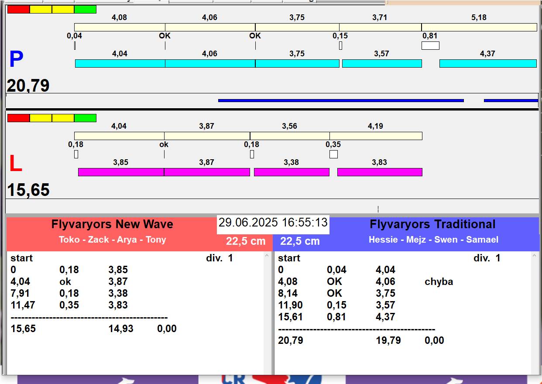Select the Flyvaryors New Wave team header
Viewport: 542px width, 384px height.
click(x=112, y=224)
